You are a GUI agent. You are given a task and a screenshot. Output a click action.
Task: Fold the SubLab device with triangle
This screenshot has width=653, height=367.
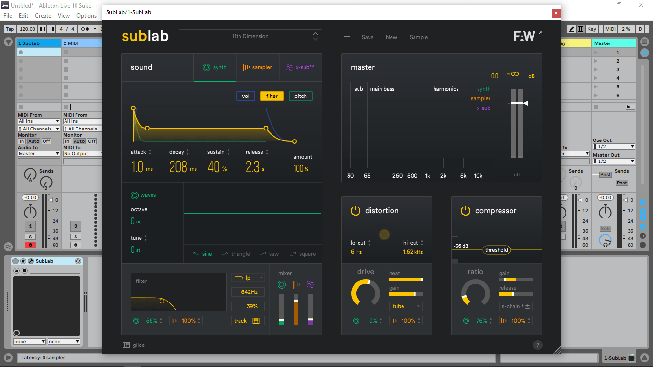pyautogui.click(x=23, y=261)
